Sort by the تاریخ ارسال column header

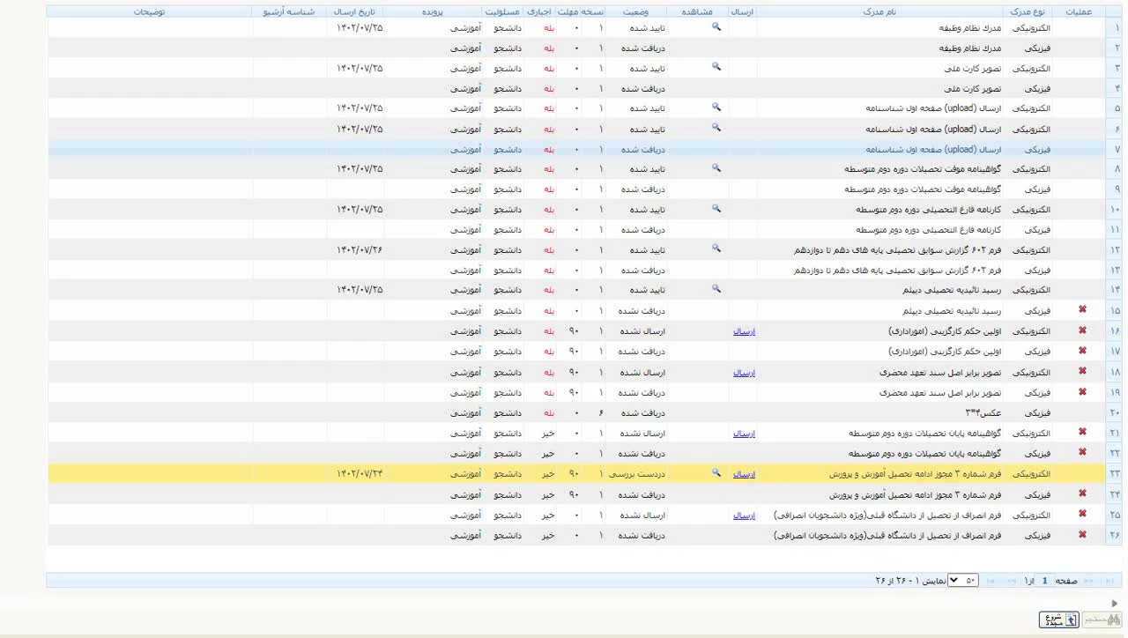pyautogui.click(x=355, y=12)
